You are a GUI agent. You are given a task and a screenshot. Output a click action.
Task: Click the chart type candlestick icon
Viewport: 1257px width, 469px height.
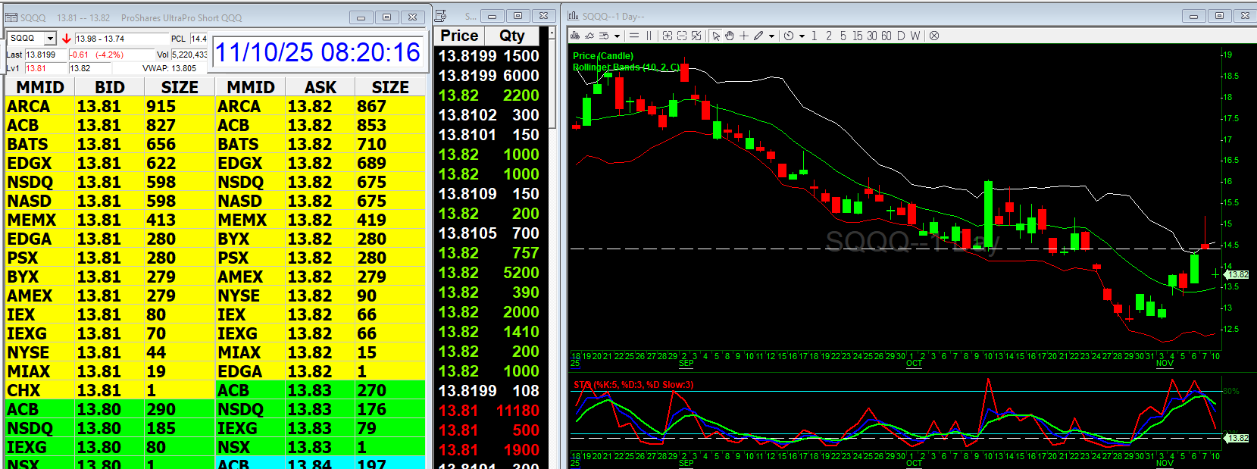coord(575,36)
